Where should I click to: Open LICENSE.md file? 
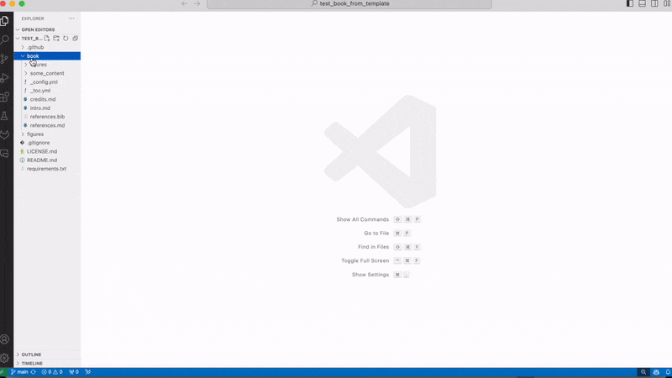point(47,151)
